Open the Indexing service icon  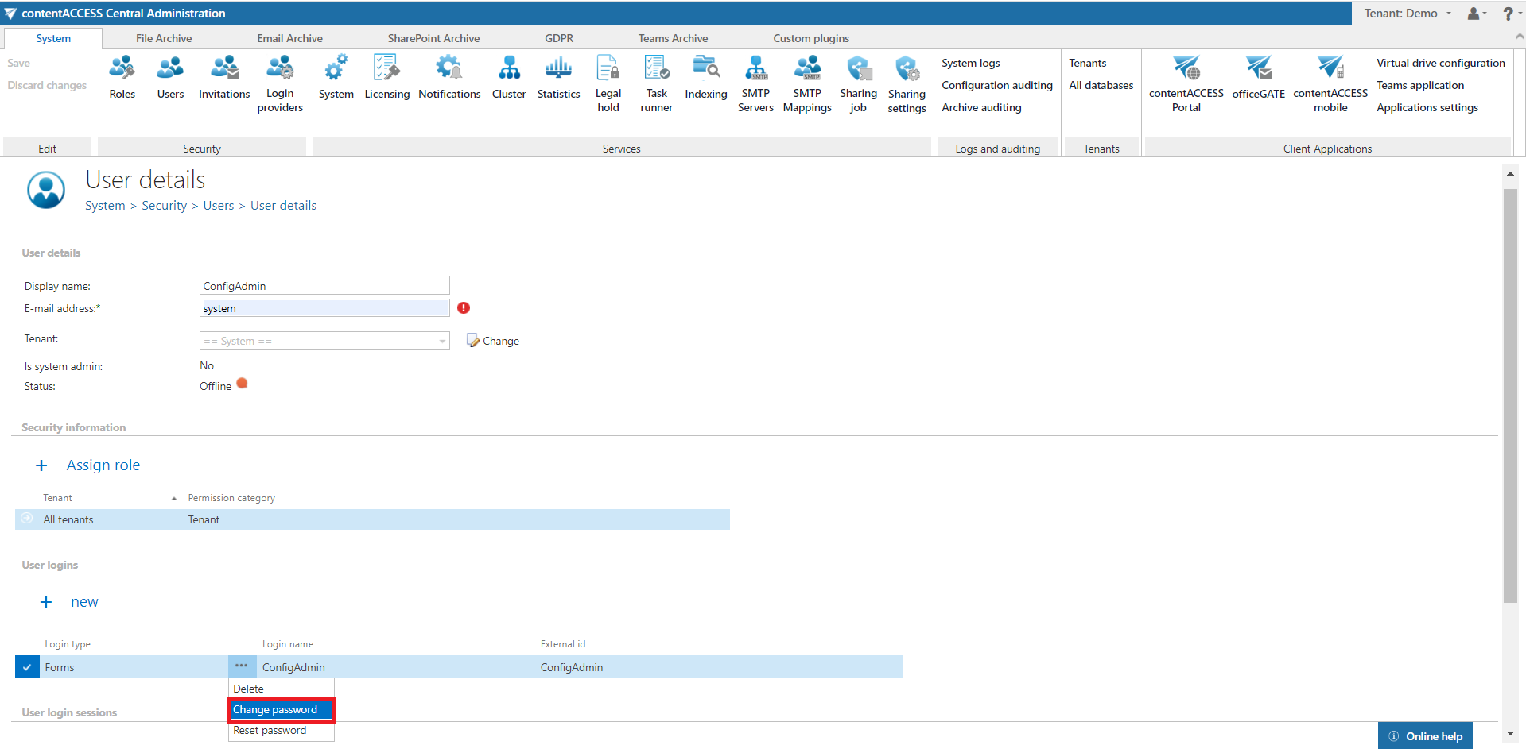(705, 78)
